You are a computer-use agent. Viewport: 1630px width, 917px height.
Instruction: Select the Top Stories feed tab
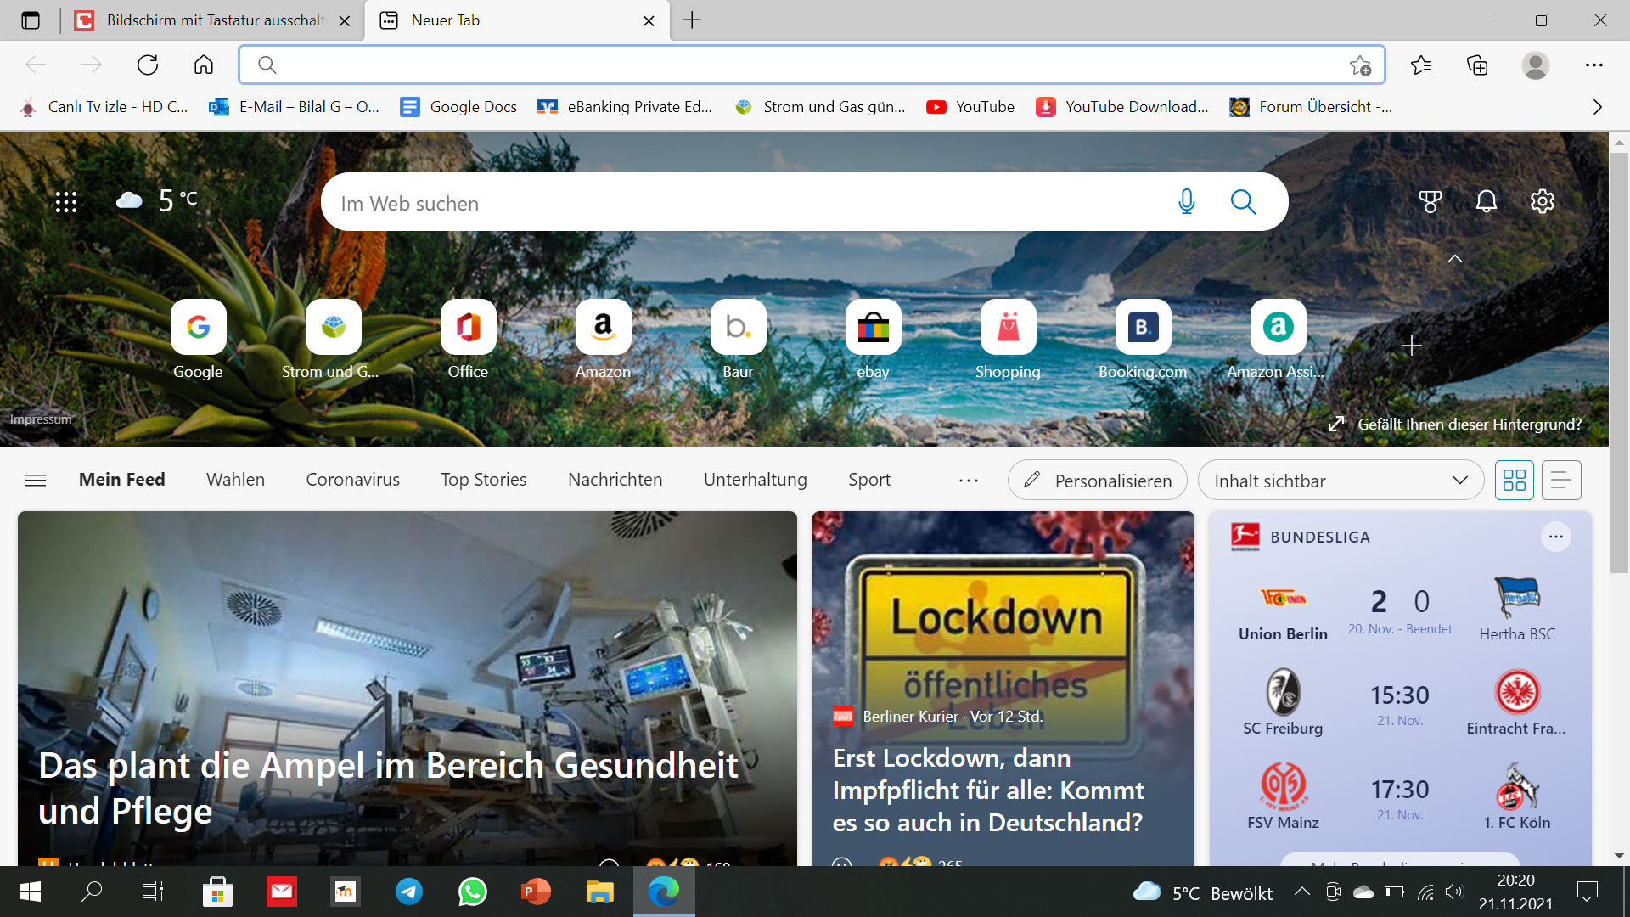pyautogui.click(x=483, y=480)
